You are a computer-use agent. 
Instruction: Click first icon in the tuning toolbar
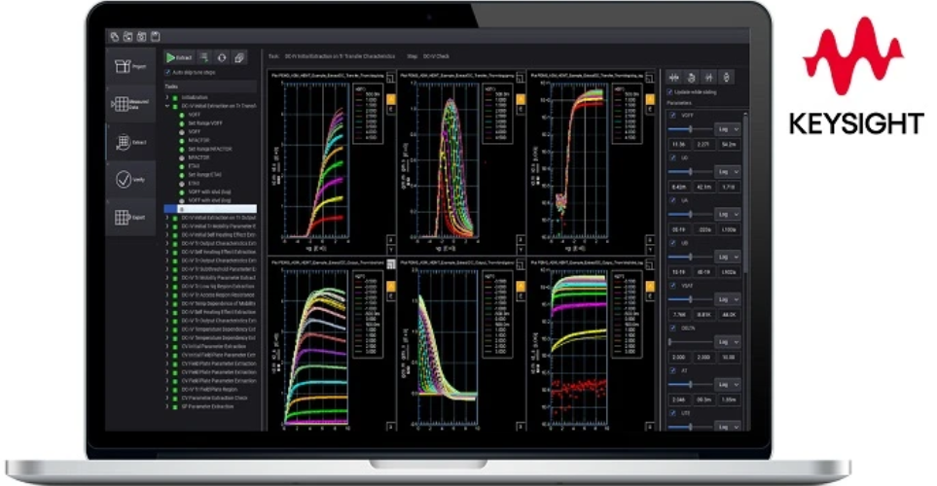coord(674,77)
